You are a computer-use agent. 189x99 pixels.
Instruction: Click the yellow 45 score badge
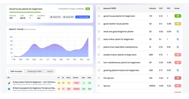pos(178,24)
